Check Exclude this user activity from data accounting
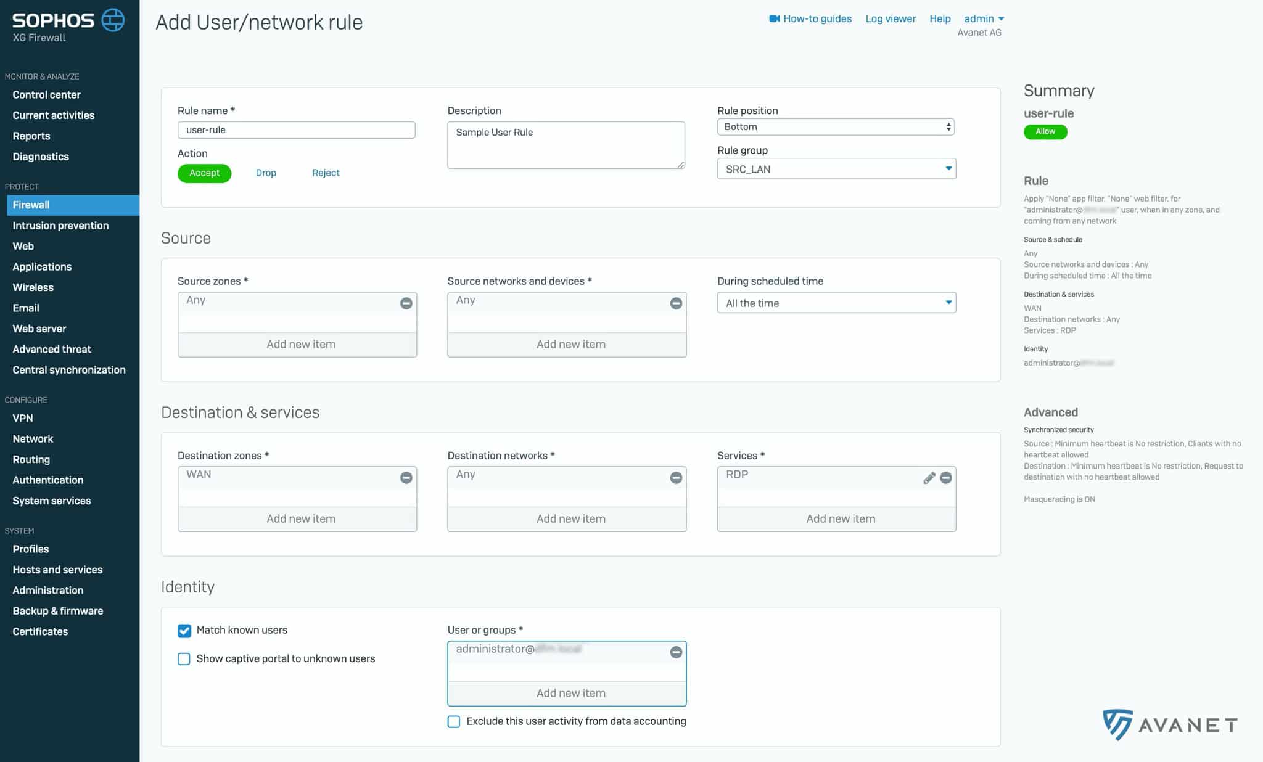Image resolution: width=1263 pixels, height=762 pixels. (454, 722)
